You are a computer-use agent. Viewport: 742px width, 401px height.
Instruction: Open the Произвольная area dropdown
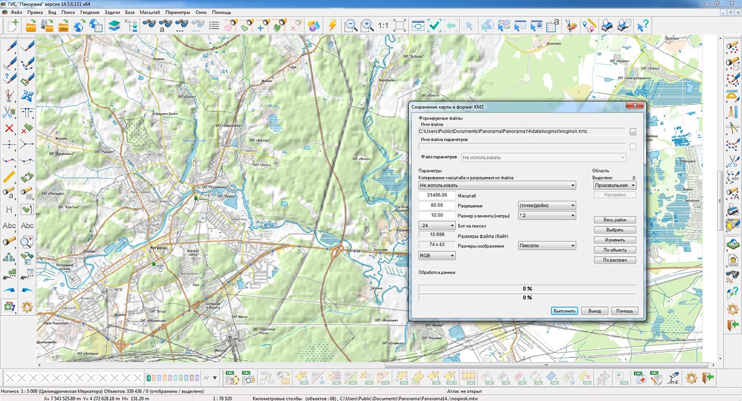tap(615, 185)
